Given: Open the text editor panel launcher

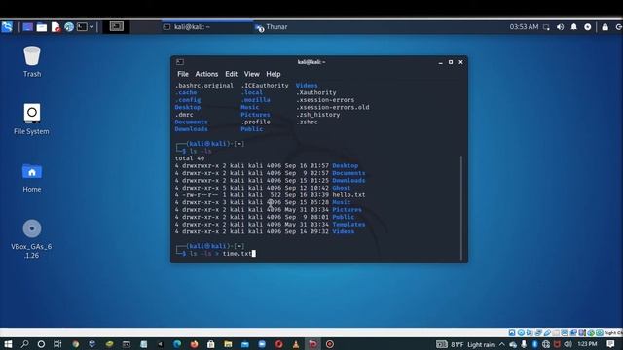Looking at the screenshot, I should pos(55,27).
